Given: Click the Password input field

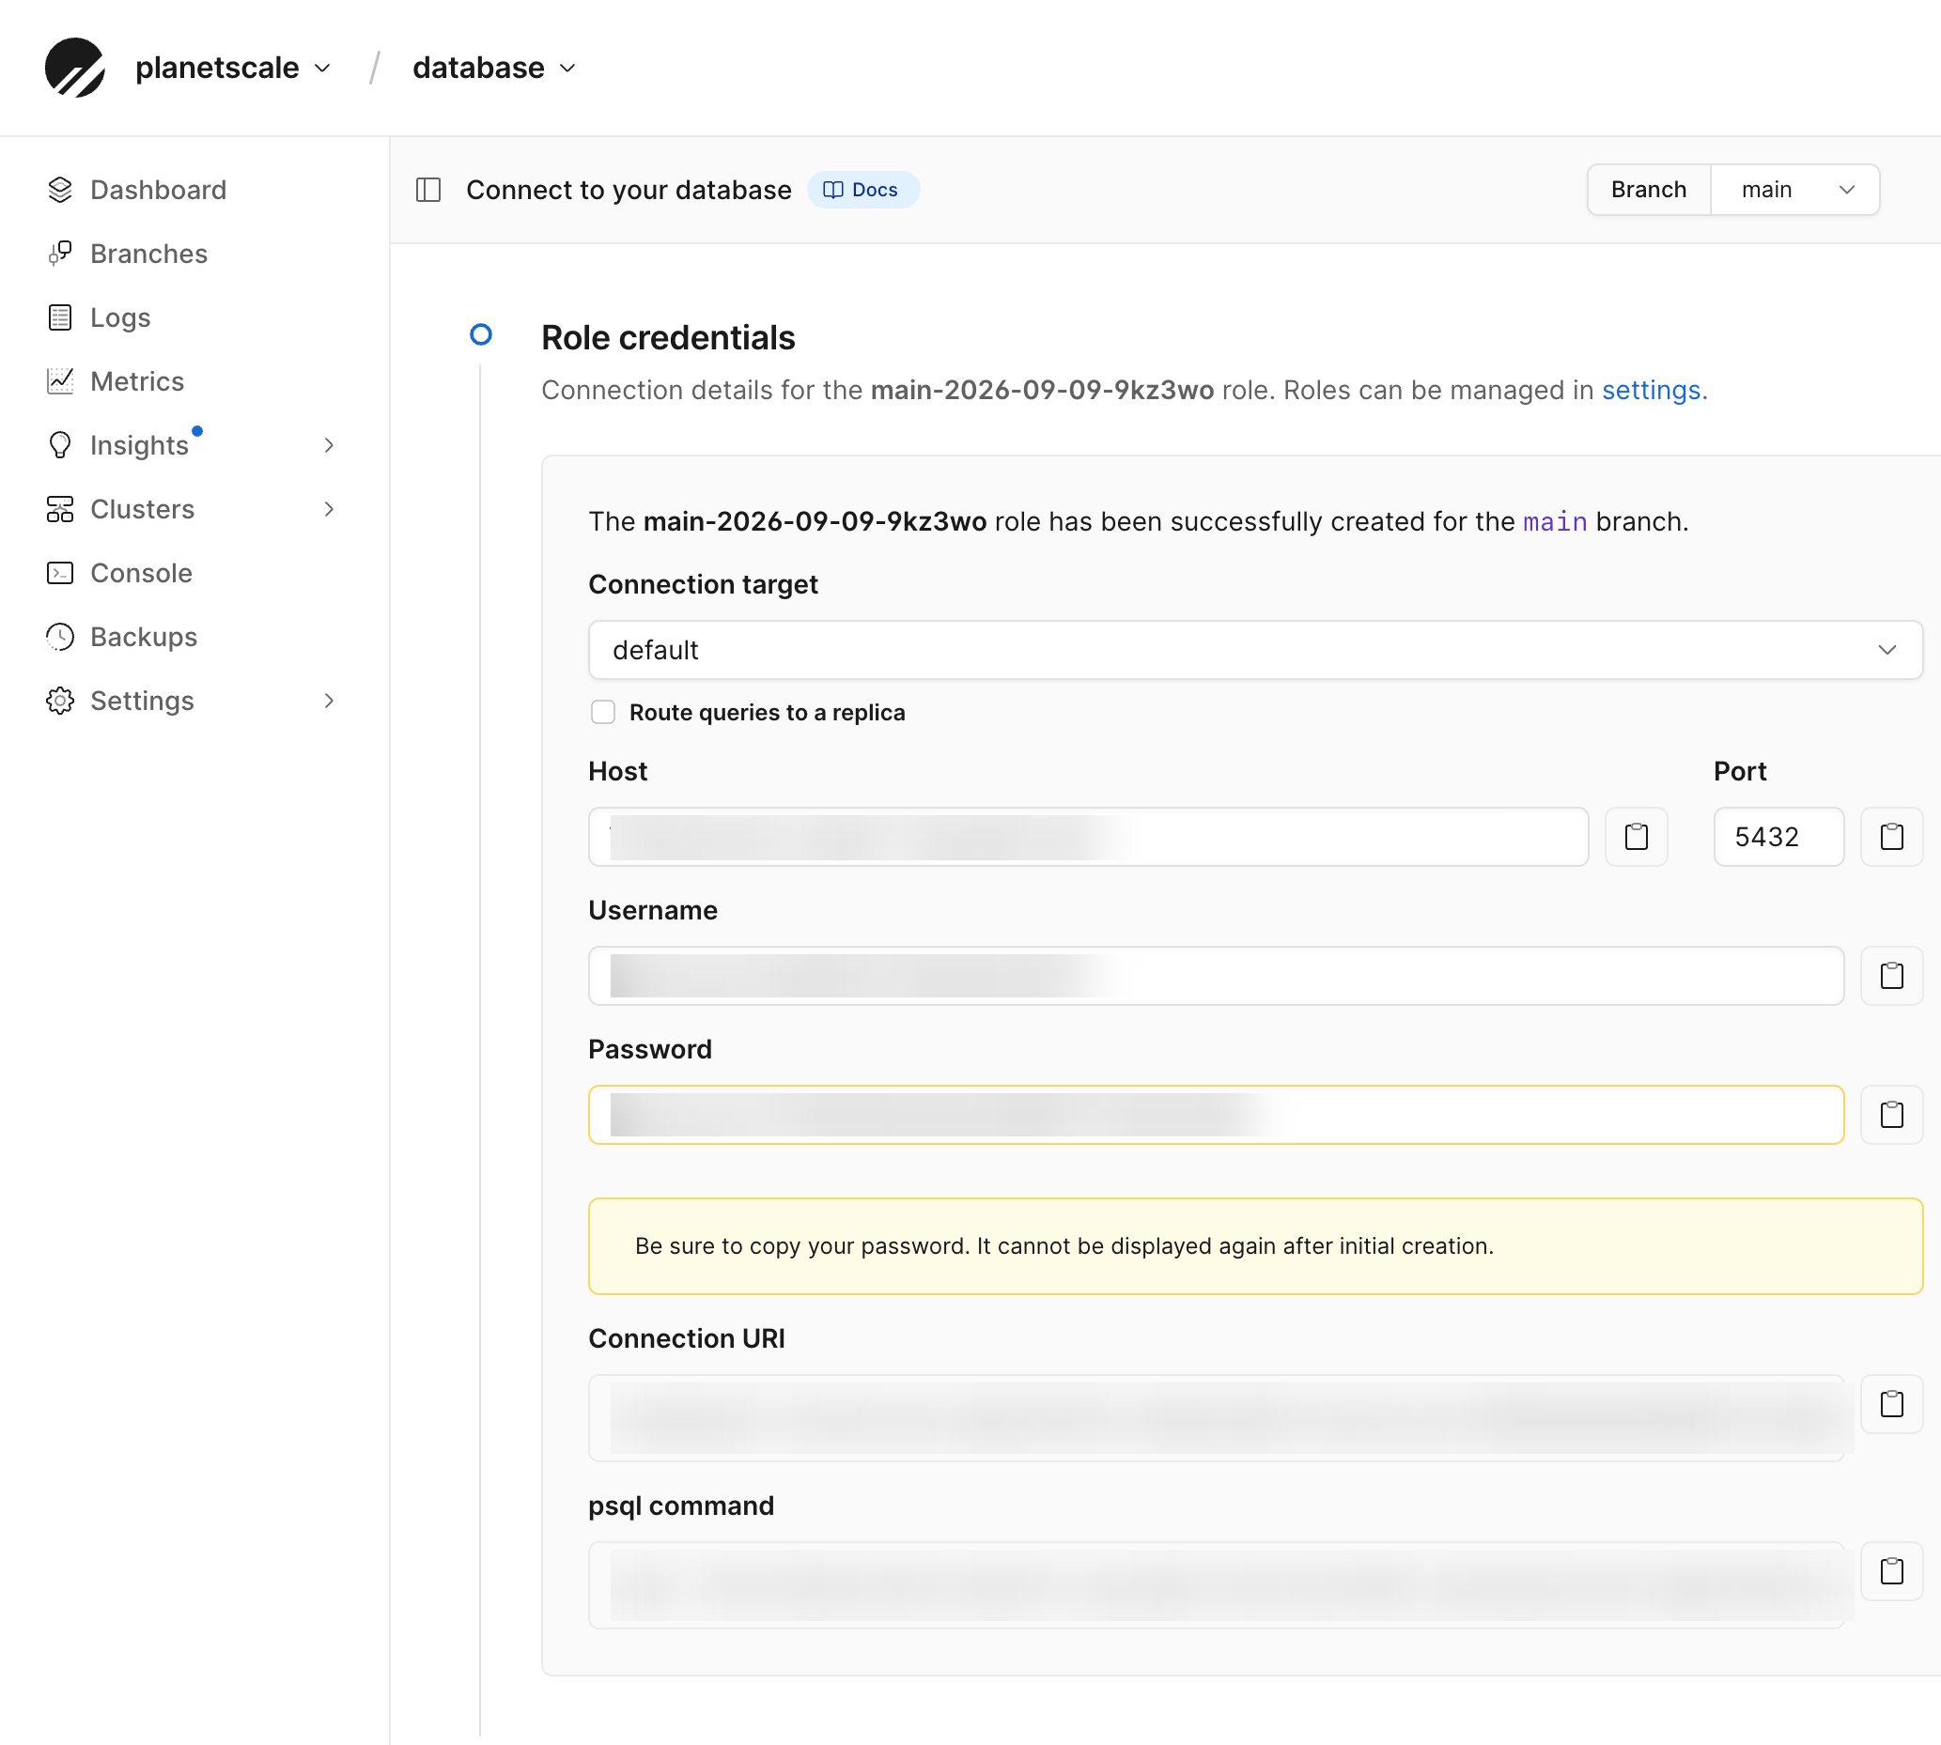Looking at the screenshot, I should 1215,1115.
